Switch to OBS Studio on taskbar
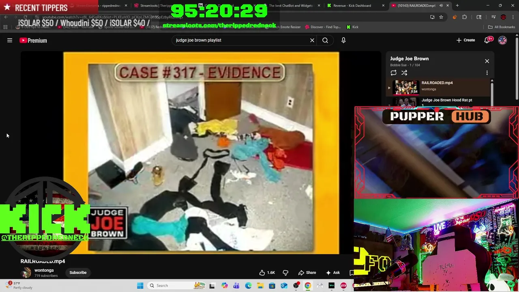 click(296, 286)
